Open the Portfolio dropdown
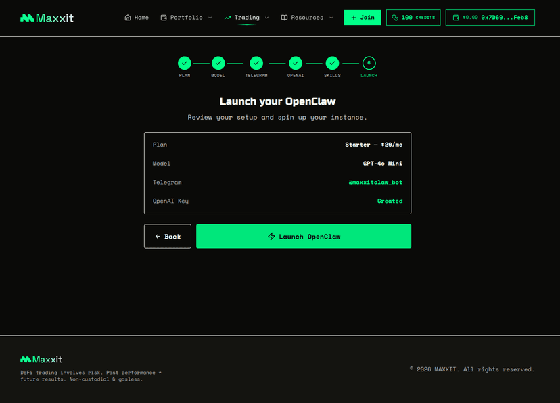 tap(186, 17)
